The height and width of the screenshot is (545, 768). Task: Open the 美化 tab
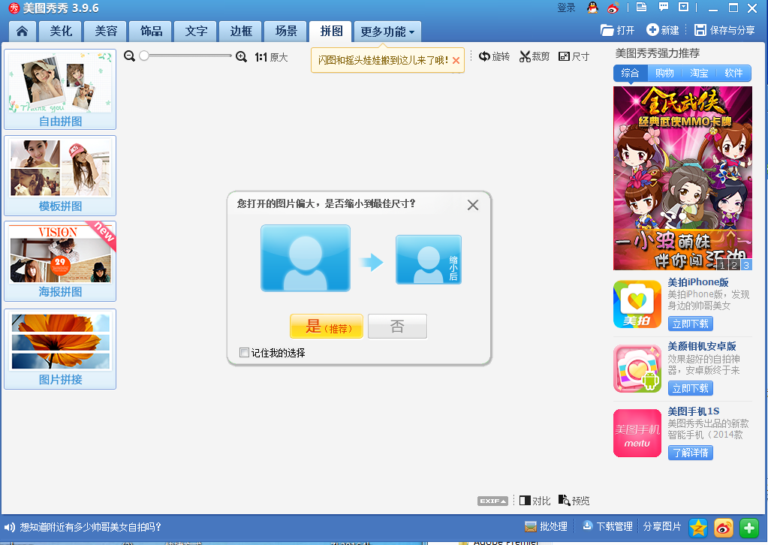pyautogui.click(x=62, y=32)
